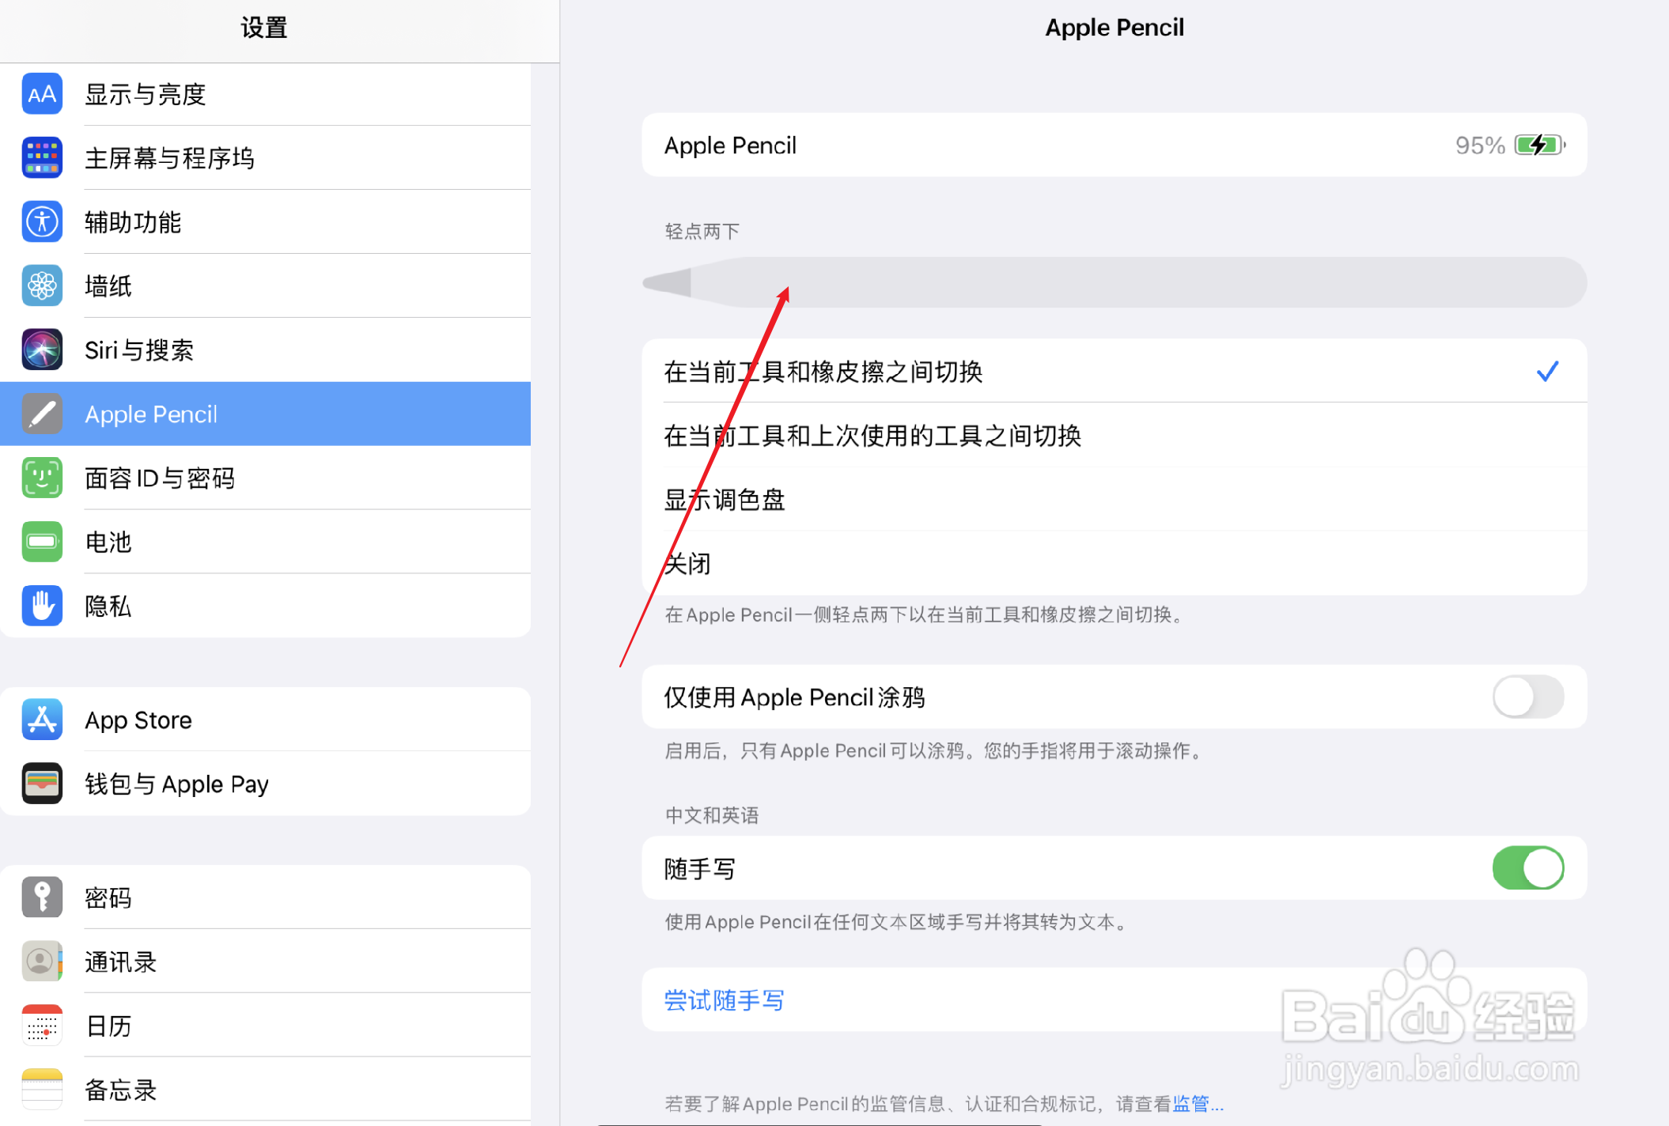Open Siri与搜索 settings
The height and width of the screenshot is (1126, 1669).
click(x=266, y=350)
